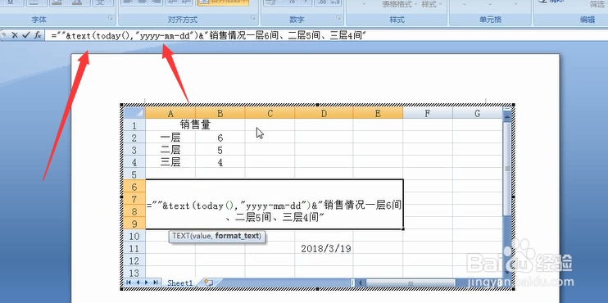Image resolution: width=608 pixels, height=303 pixels.
Task: Jump to last sheet with navigation arrow
Action: [x=156, y=283]
